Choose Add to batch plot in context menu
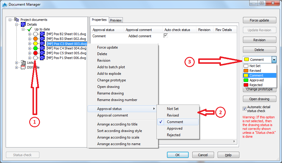This screenshot has height=163, width=282. click(111, 67)
